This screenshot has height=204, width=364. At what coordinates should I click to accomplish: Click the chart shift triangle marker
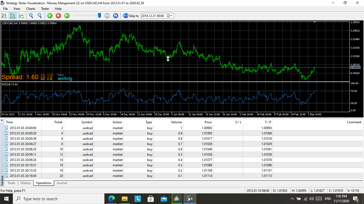(x=315, y=22)
